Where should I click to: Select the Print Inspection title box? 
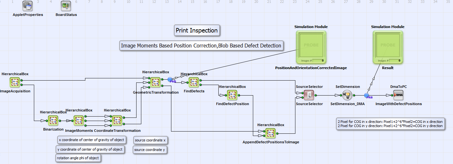(x=197, y=31)
